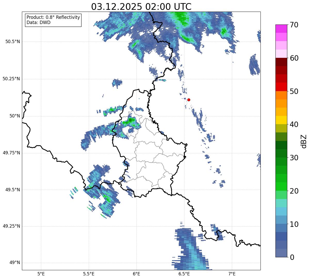Click the title text 03.12.2025 02:00 UTC

point(141,7)
